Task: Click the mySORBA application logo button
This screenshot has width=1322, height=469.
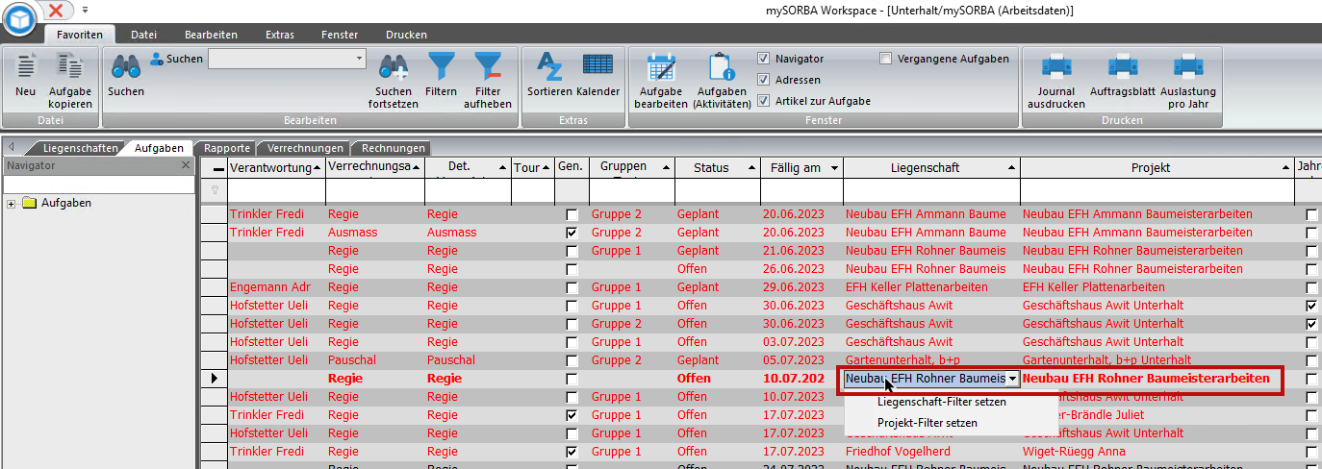Action: pos(18,18)
